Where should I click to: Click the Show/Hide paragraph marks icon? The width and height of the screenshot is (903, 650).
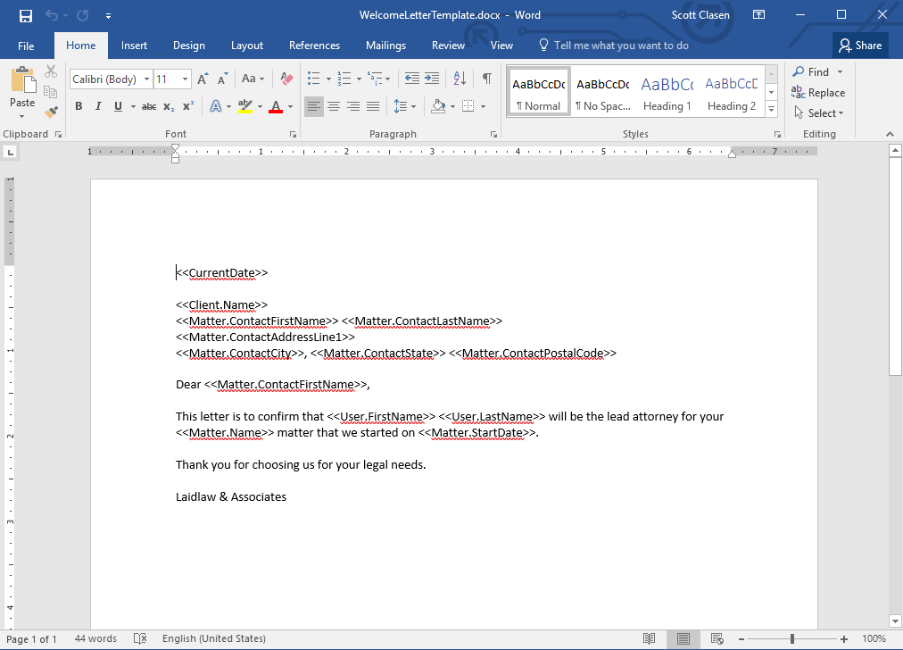[486, 79]
